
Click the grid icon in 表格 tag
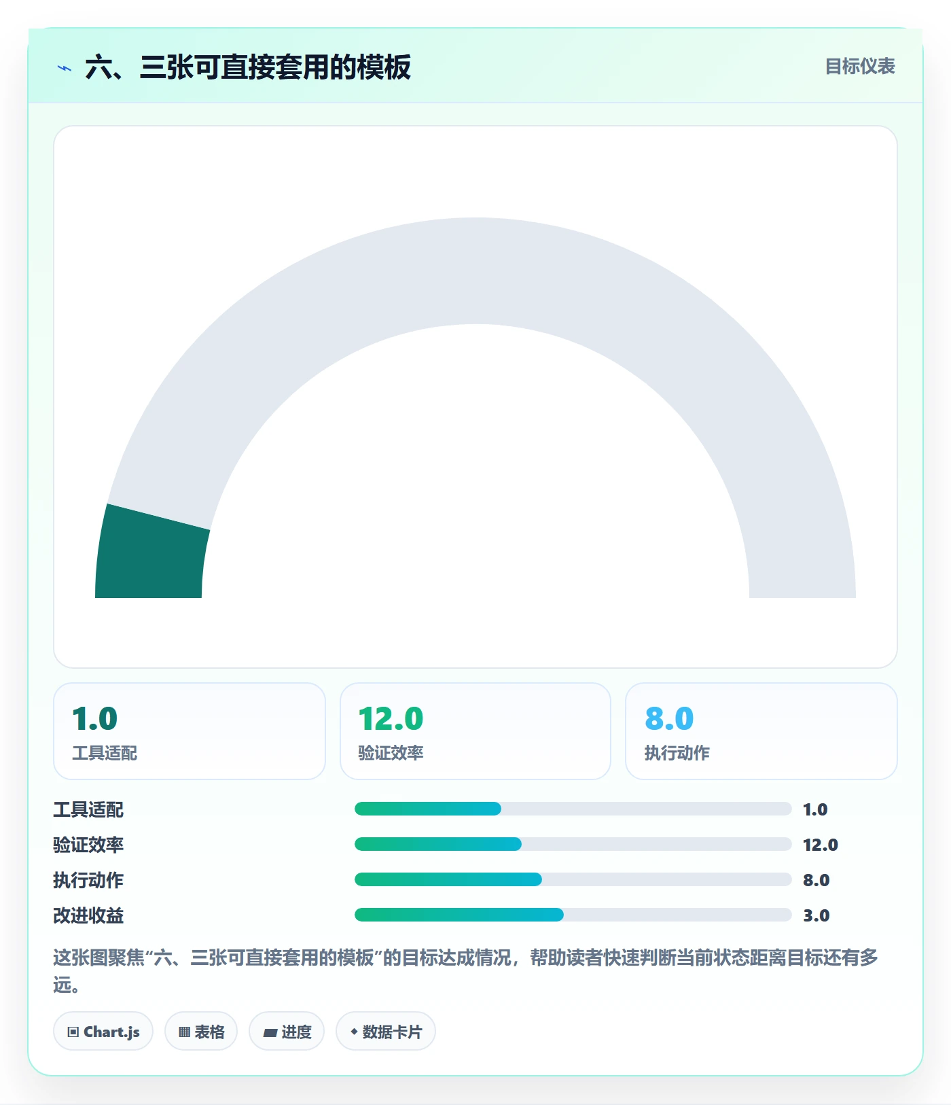click(184, 1032)
